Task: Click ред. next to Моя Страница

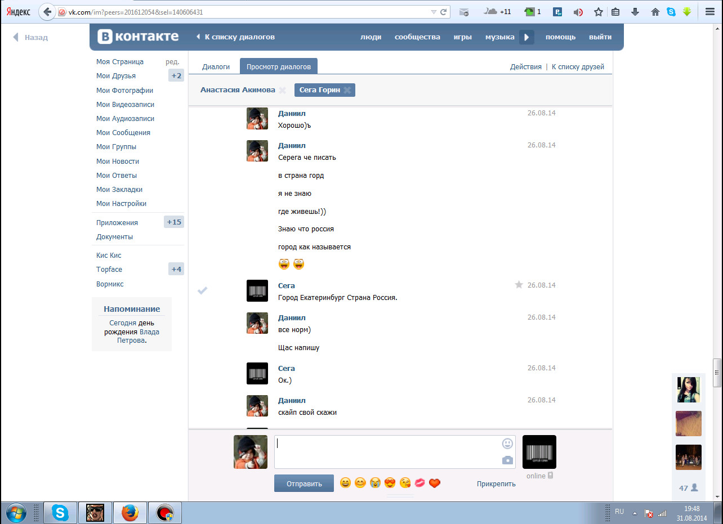Action: [x=172, y=62]
